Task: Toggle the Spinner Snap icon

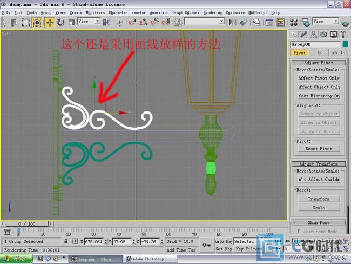Action: click(x=166, y=22)
